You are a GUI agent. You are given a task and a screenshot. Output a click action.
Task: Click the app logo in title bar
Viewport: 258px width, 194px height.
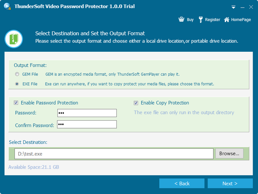pyautogui.click(x=7, y=6)
